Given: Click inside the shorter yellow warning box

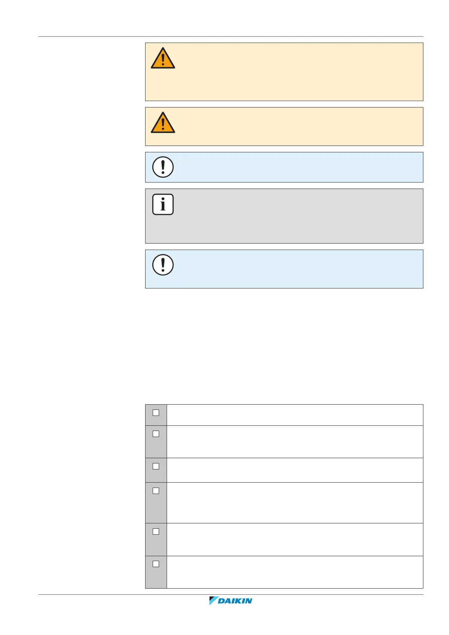Looking at the screenshot, I should tap(294, 126).
